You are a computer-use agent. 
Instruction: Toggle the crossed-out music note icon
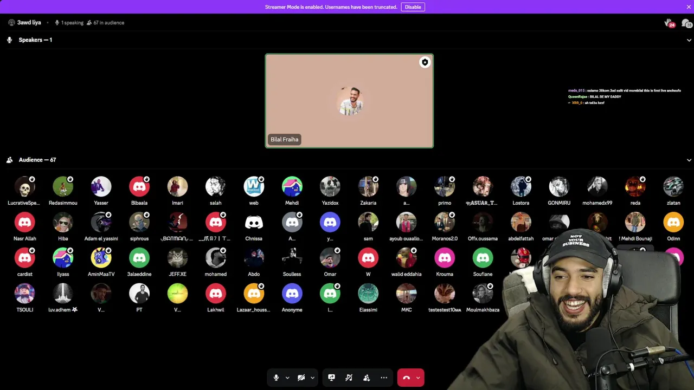click(349, 378)
